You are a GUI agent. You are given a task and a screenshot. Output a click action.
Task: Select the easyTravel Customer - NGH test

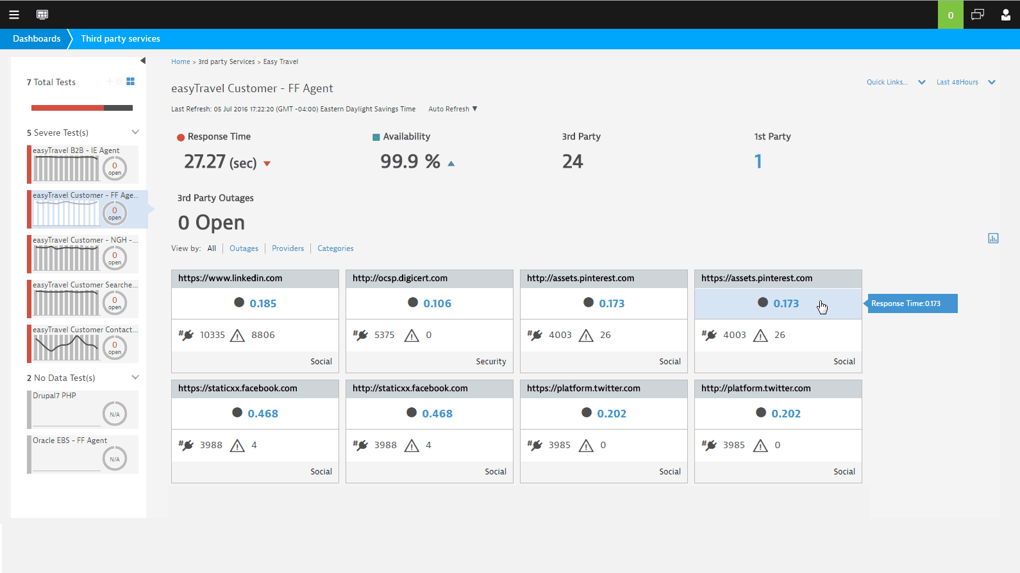pos(83,254)
